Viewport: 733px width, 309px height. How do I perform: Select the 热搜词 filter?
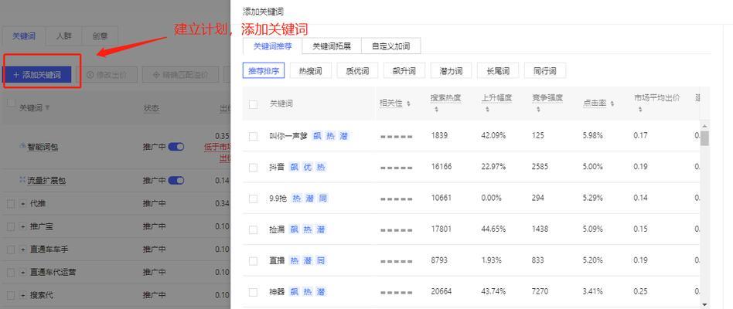[310, 71]
